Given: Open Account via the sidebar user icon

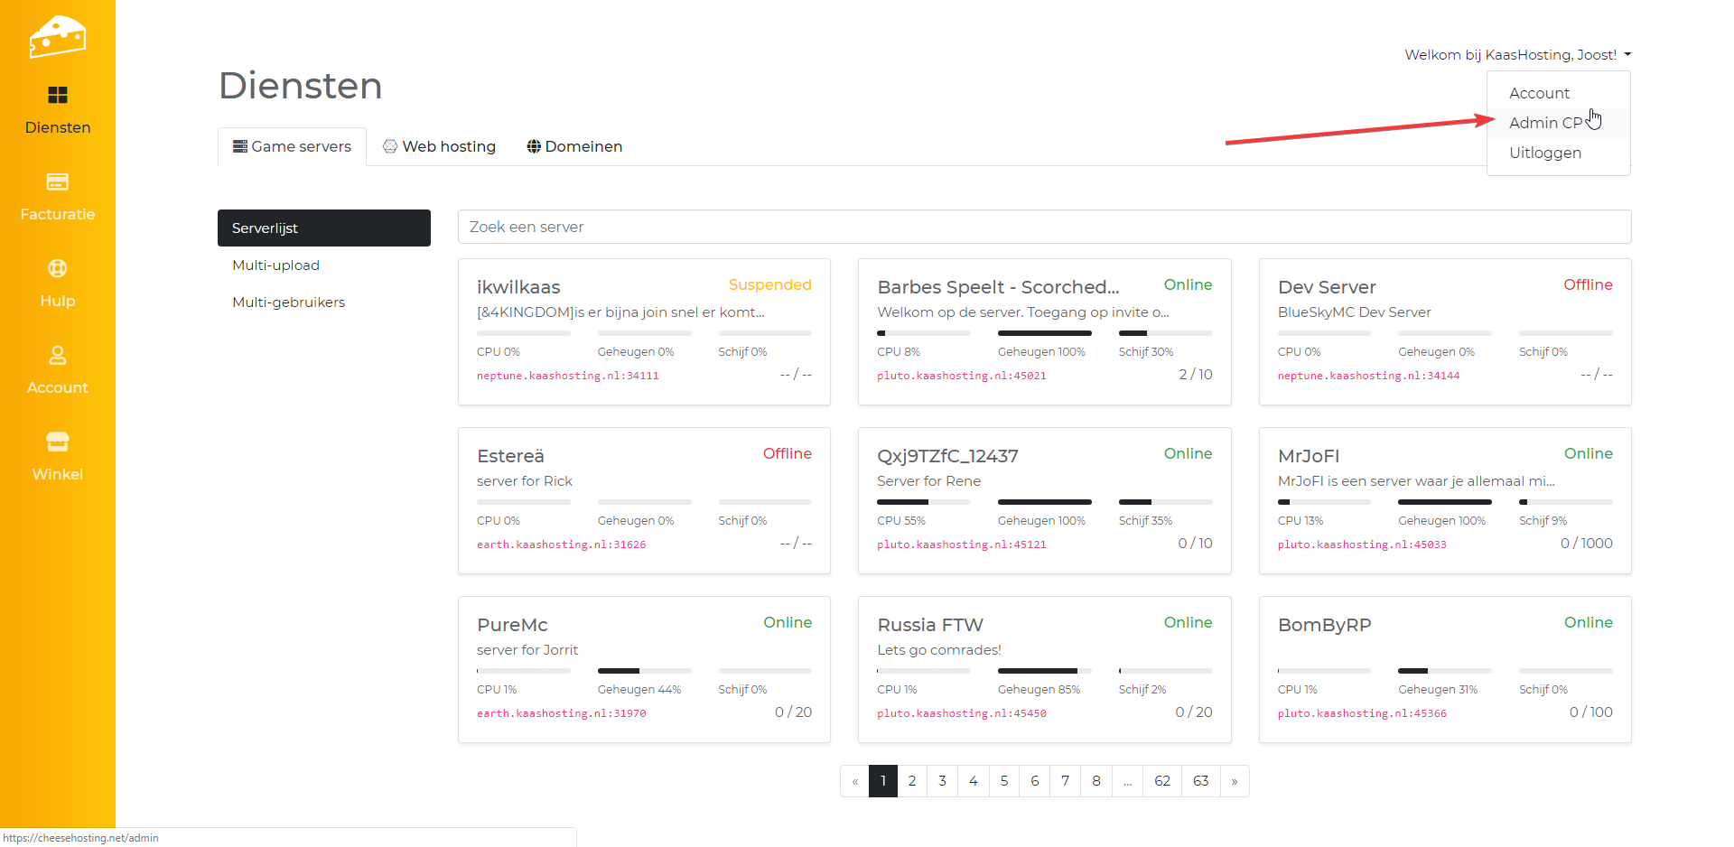Looking at the screenshot, I should (x=58, y=356).
